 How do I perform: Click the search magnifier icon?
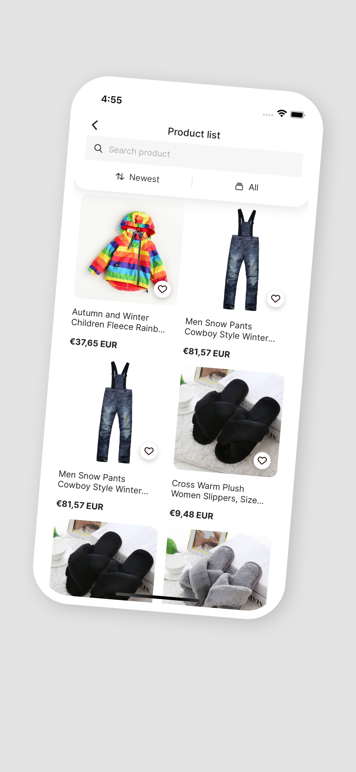pos(98,148)
